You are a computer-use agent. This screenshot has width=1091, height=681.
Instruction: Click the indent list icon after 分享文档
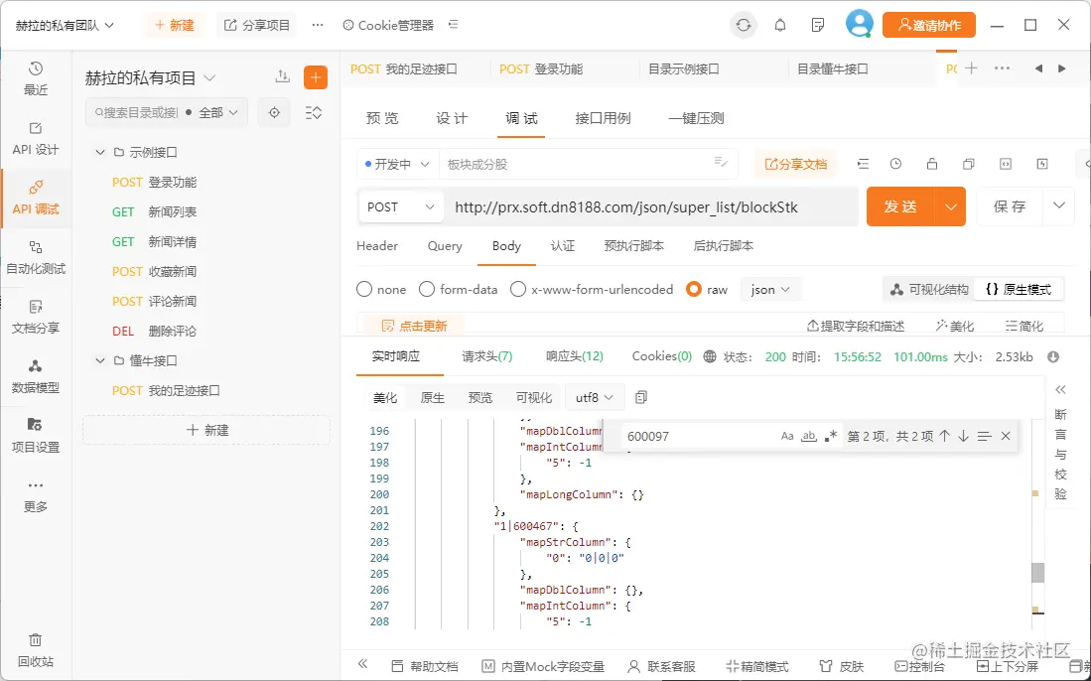tap(863, 164)
